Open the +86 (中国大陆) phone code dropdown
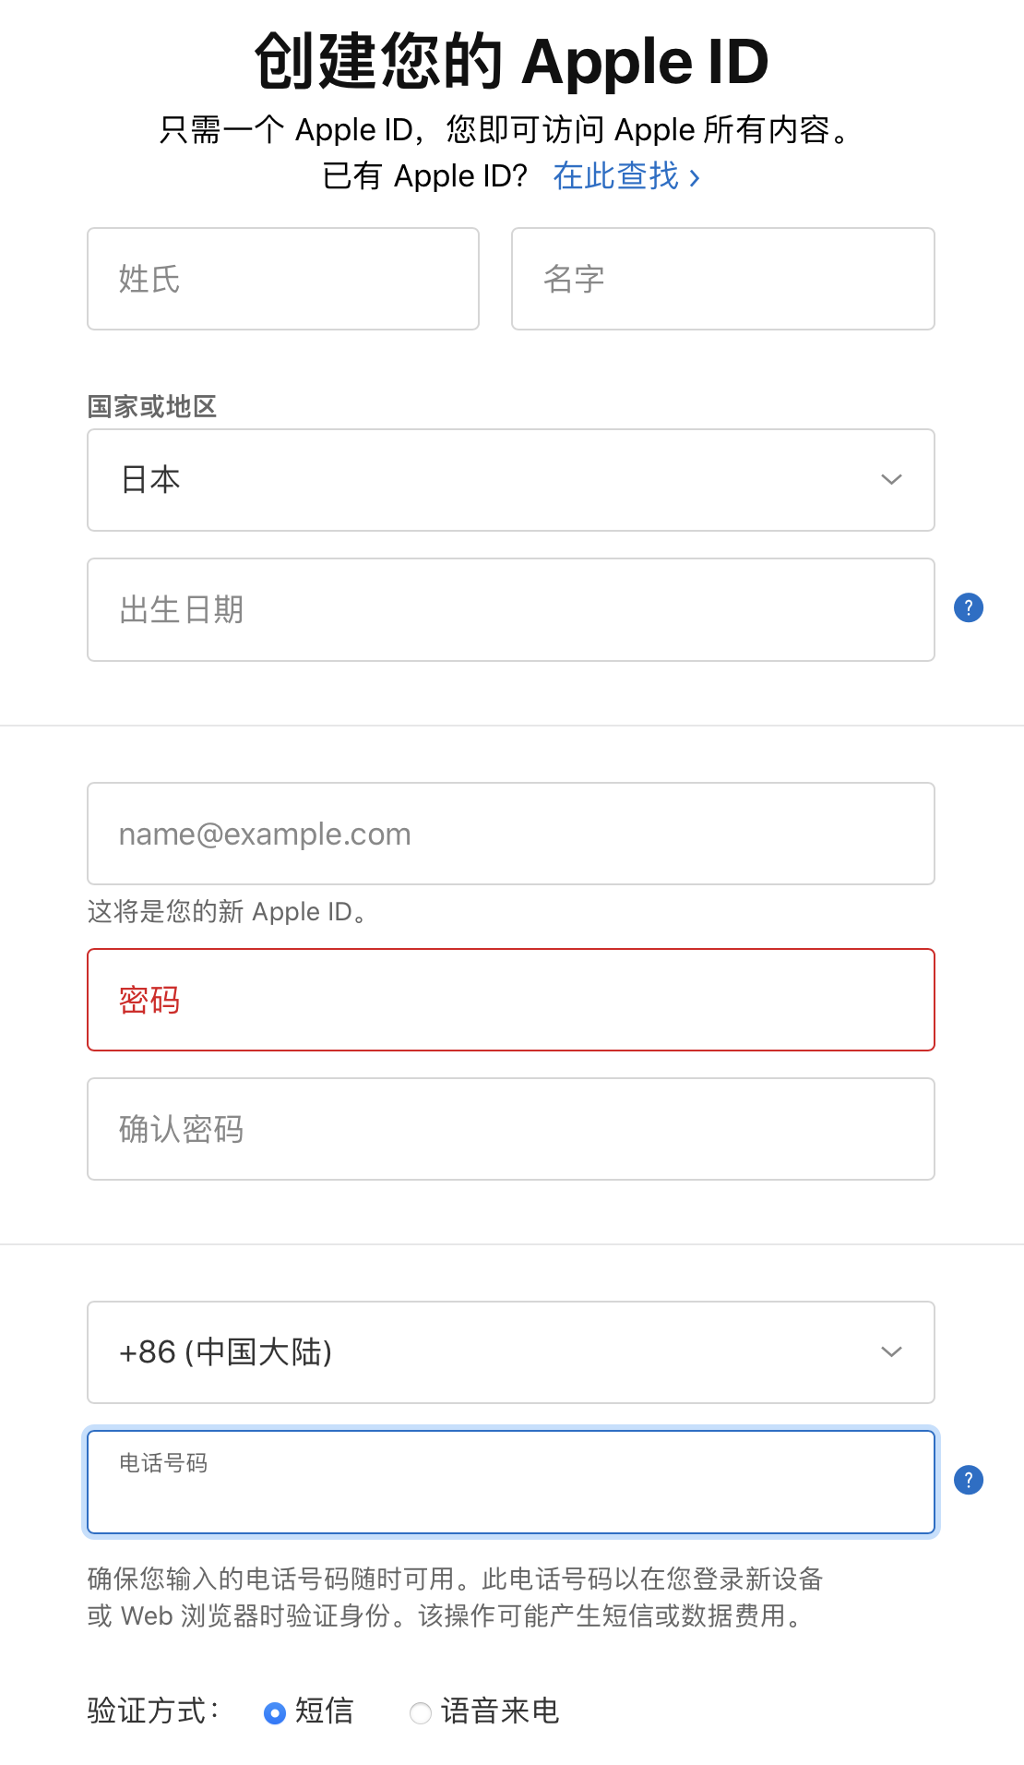This screenshot has height=1765, width=1024. (x=510, y=1352)
